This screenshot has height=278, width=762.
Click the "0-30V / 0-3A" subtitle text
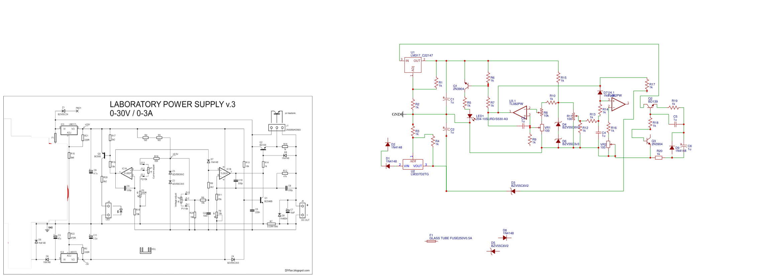(x=131, y=113)
